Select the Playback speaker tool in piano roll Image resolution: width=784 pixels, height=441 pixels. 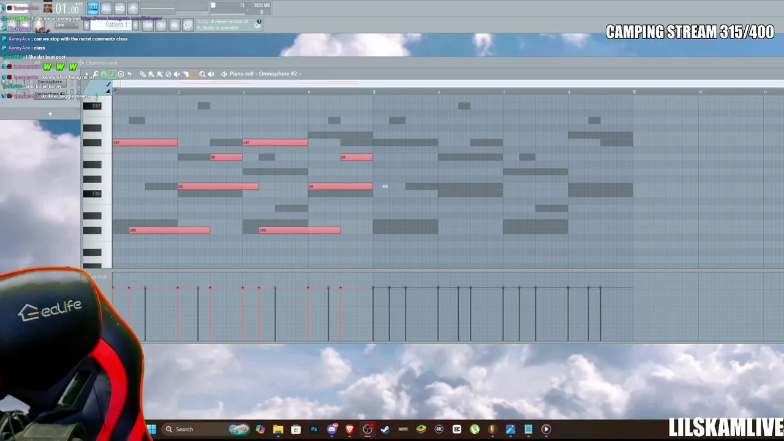pyautogui.click(x=211, y=74)
